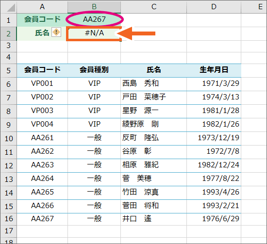Click the 氏名 table header in column C
267x244 pixels.
(x=154, y=69)
